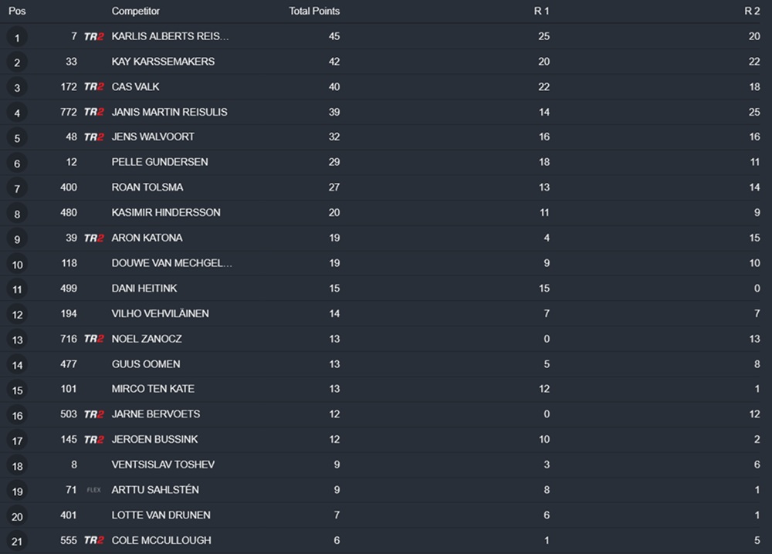772x554 pixels.
Task: Sort by the Total Points column header
Action: 314,12
